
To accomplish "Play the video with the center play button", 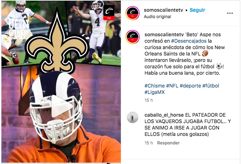I will coord(62,106).
